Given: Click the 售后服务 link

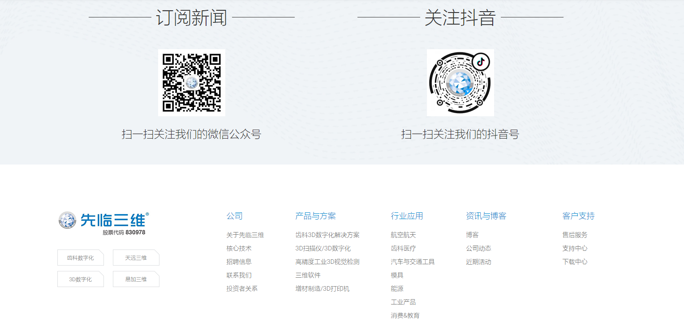Looking at the screenshot, I should 575,235.
